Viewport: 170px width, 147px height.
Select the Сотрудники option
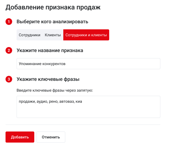click(x=30, y=35)
